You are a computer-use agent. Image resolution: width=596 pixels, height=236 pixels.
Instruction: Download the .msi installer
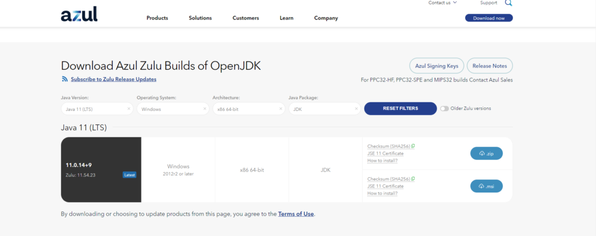[x=487, y=186]
